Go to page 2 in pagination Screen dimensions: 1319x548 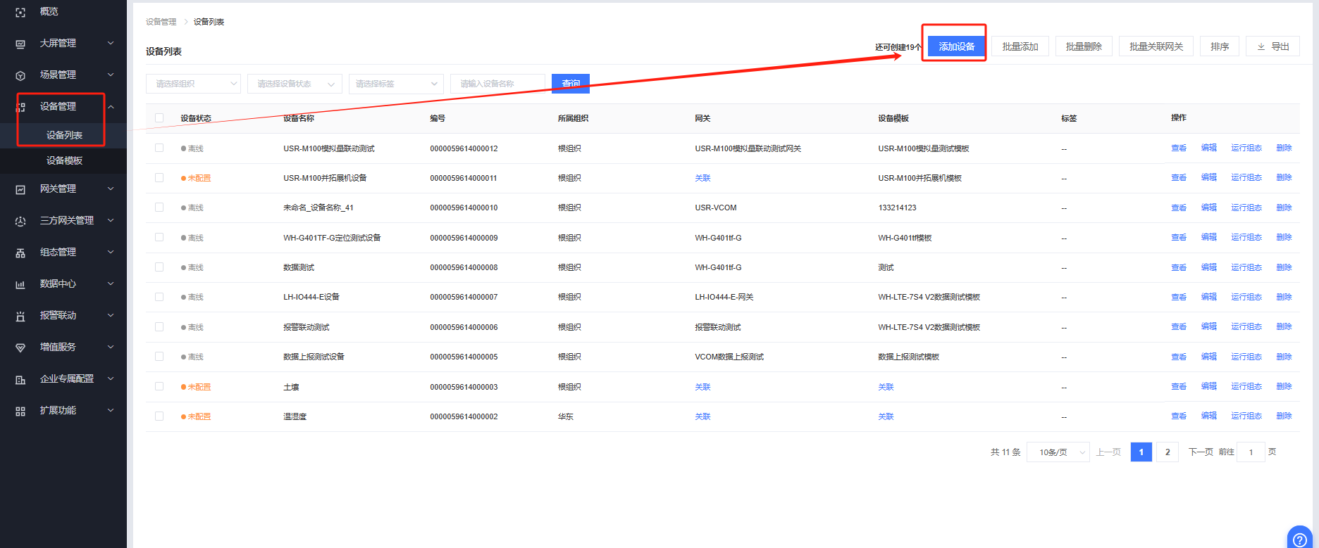coord(1168,452)
